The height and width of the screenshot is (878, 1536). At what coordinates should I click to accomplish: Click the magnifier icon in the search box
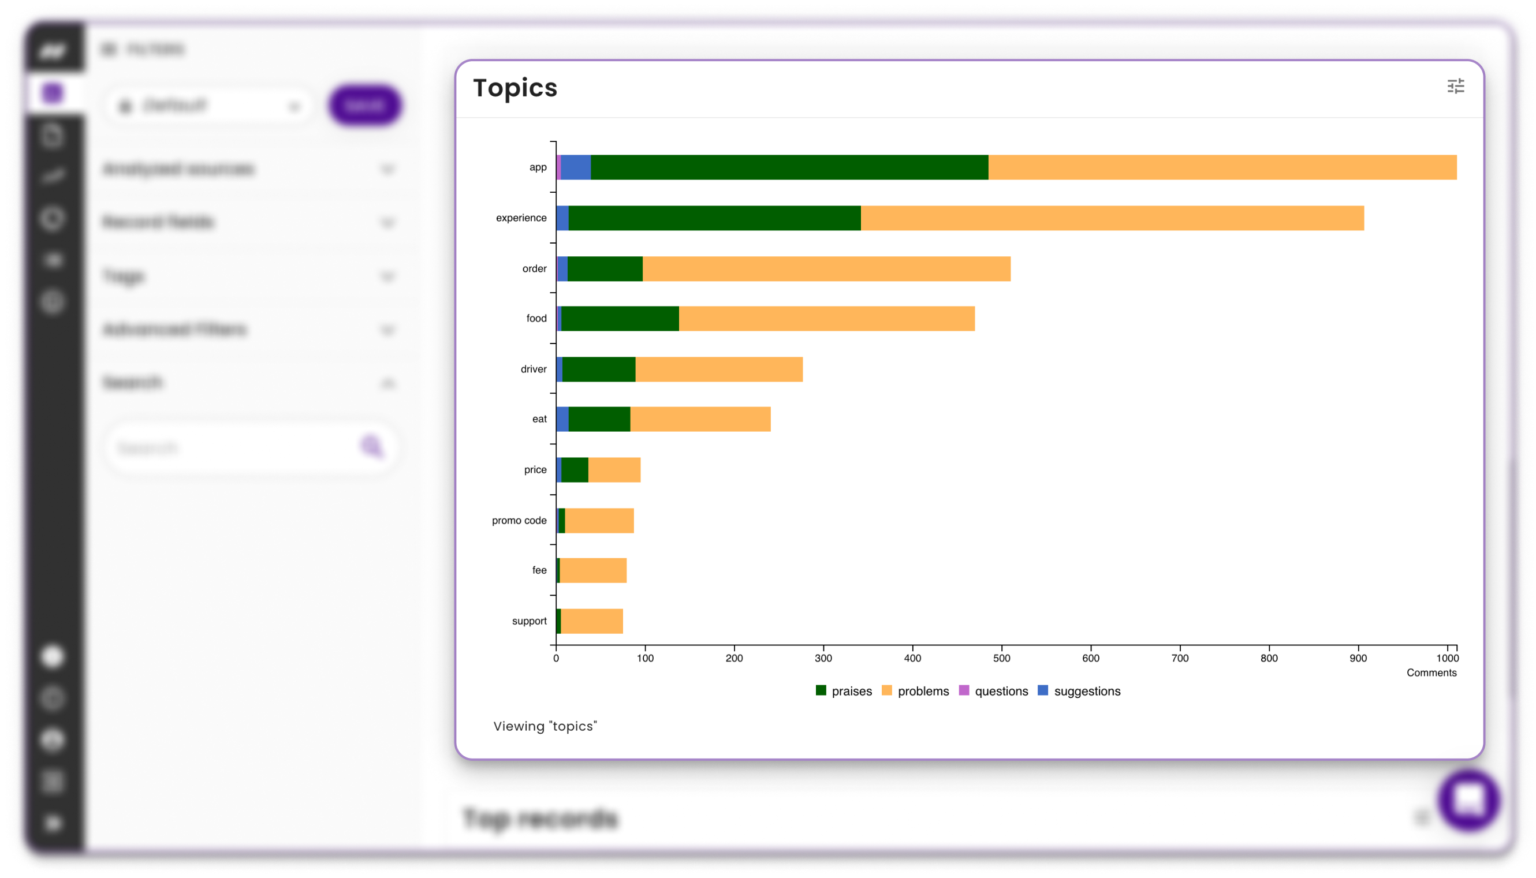click(x=371, y=447)
